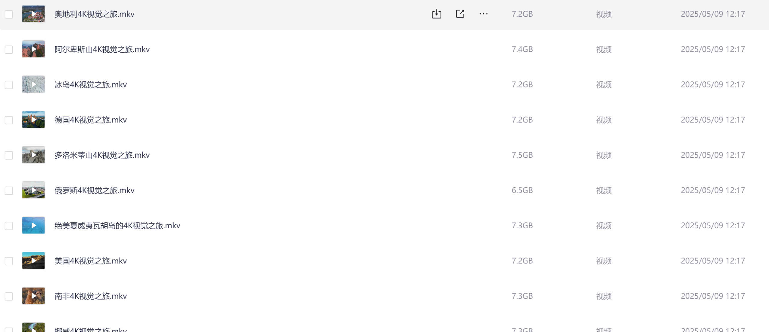Play the 多洛米蒂山4K视觉之旅 video thumbnail
The image size is (769, 332).
click(33, 155)
